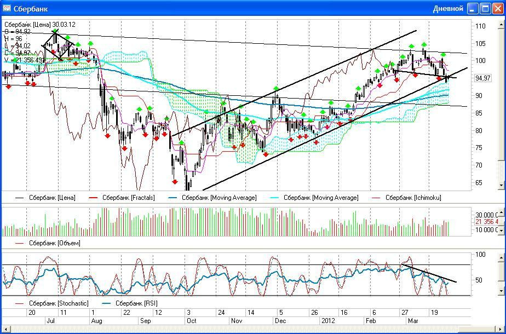The image size is (506, 334).
Task: Click the Stochastic/RSI panel scroll-down arrow
Action: click(x=501, y=291)
